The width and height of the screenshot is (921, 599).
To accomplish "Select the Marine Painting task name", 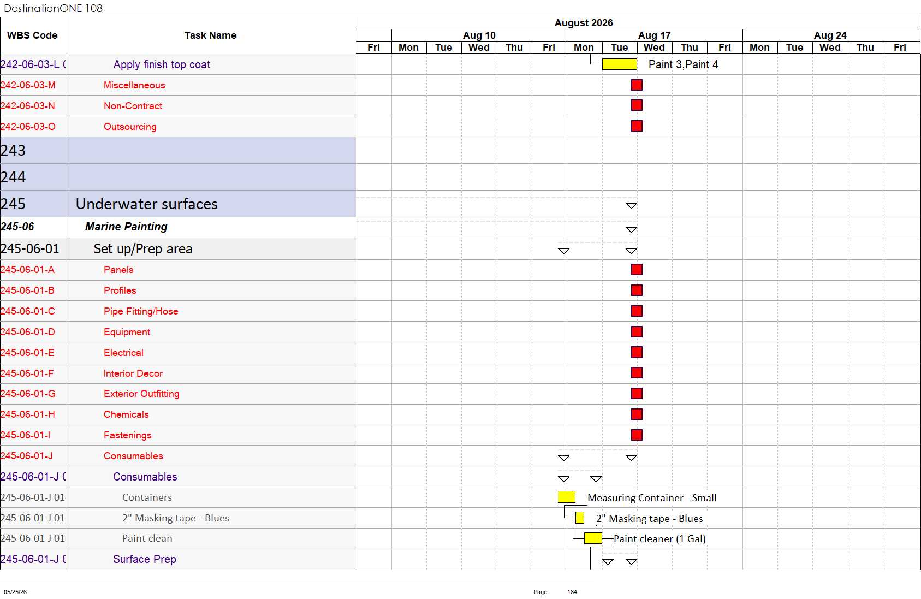I will 126,227.
